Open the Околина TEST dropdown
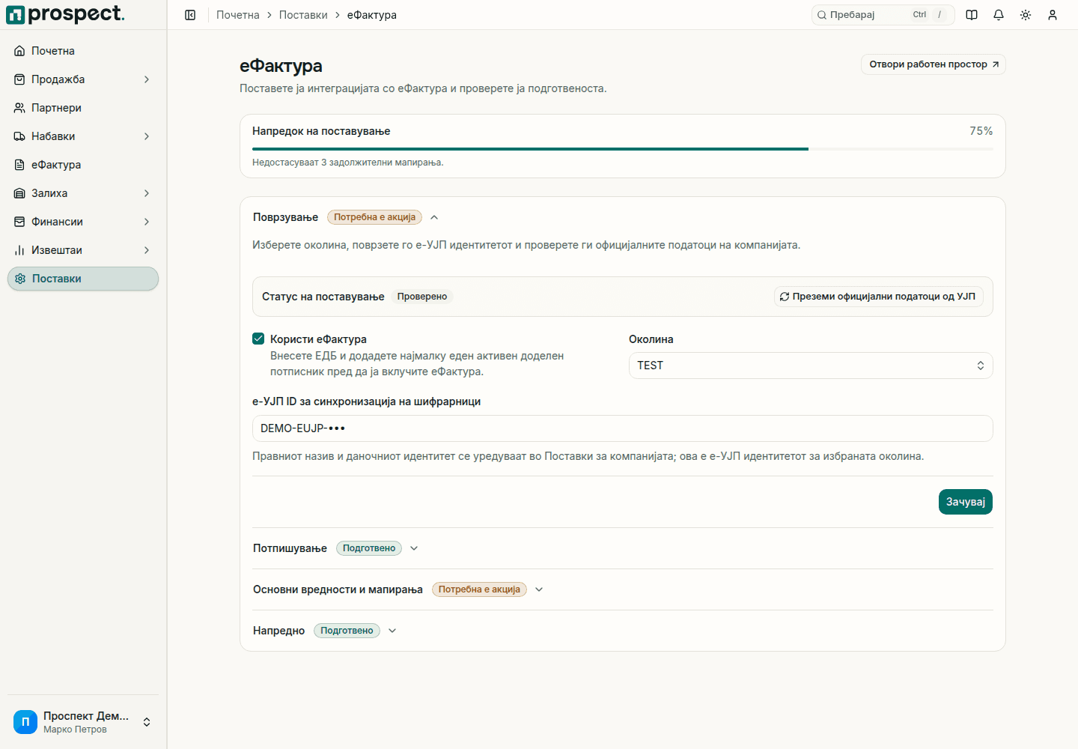Viewport: 1078px width, 749px height. [811, 366]
